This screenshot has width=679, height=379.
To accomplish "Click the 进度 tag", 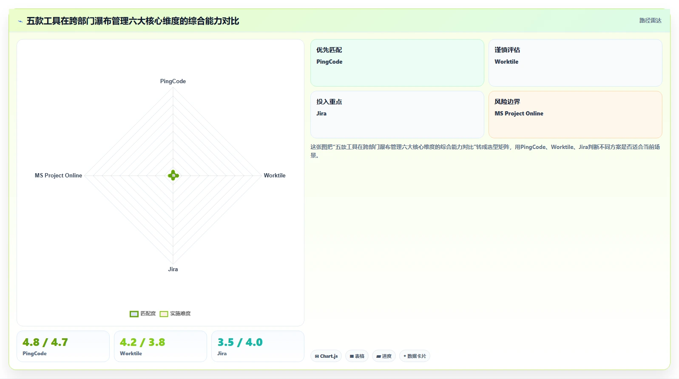I will [x=384, y=356].
